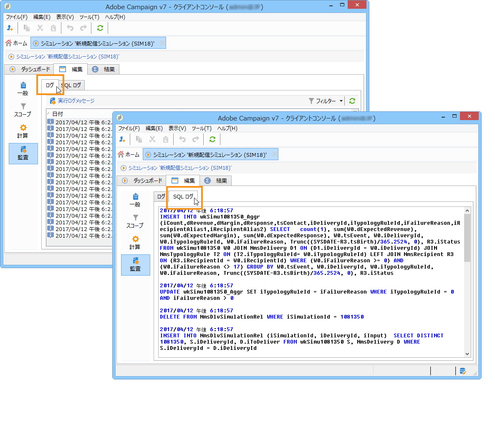Open 編集 tab in back window

coord(71,69)
